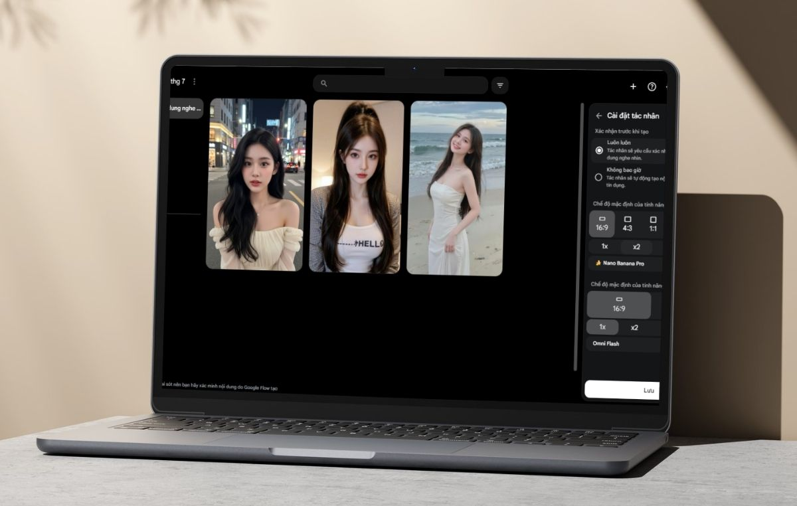This screenshot has height=506, width=797.
Task: Focus the search input field
Action: (x=400, y=84)
